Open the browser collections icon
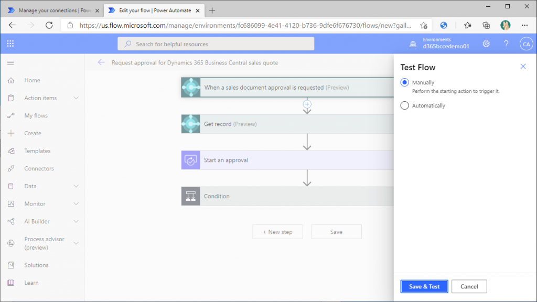 (x=486, y=25)
